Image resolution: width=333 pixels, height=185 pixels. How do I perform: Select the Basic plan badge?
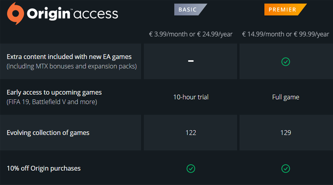tap(190, 10)
